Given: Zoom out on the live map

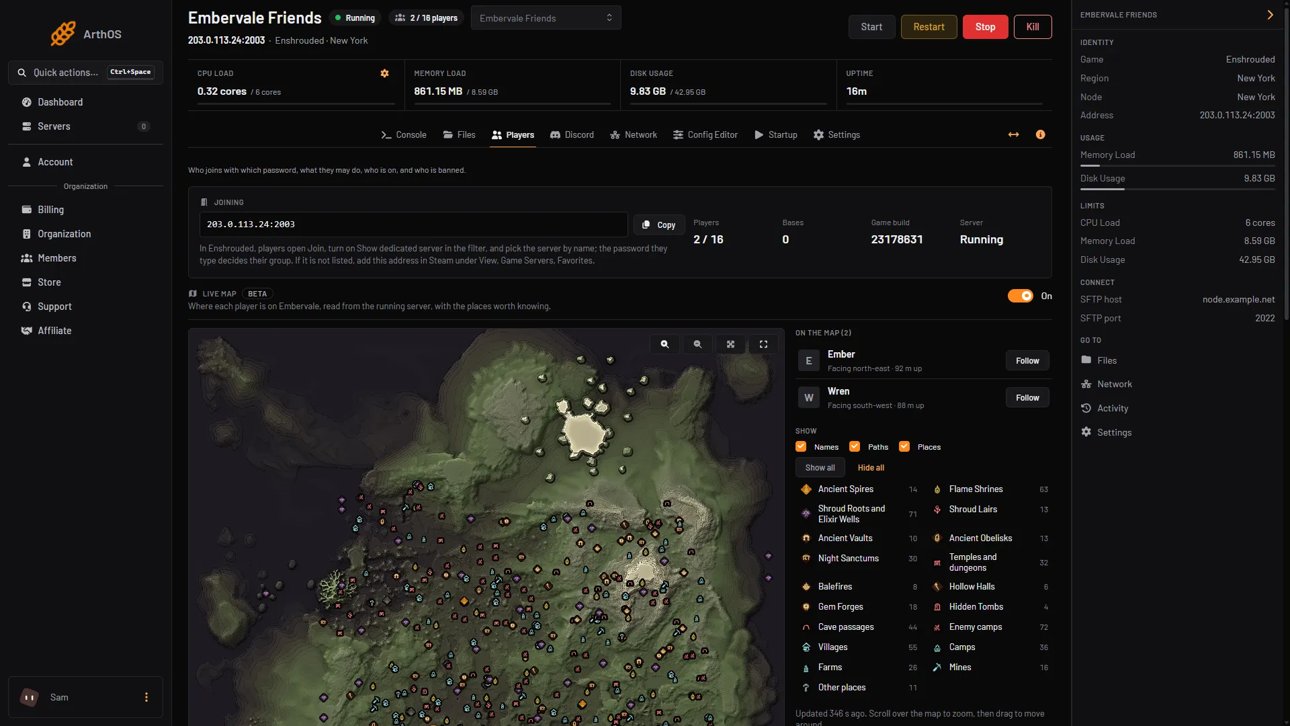Looking at the screenshot, I should 697,344.
